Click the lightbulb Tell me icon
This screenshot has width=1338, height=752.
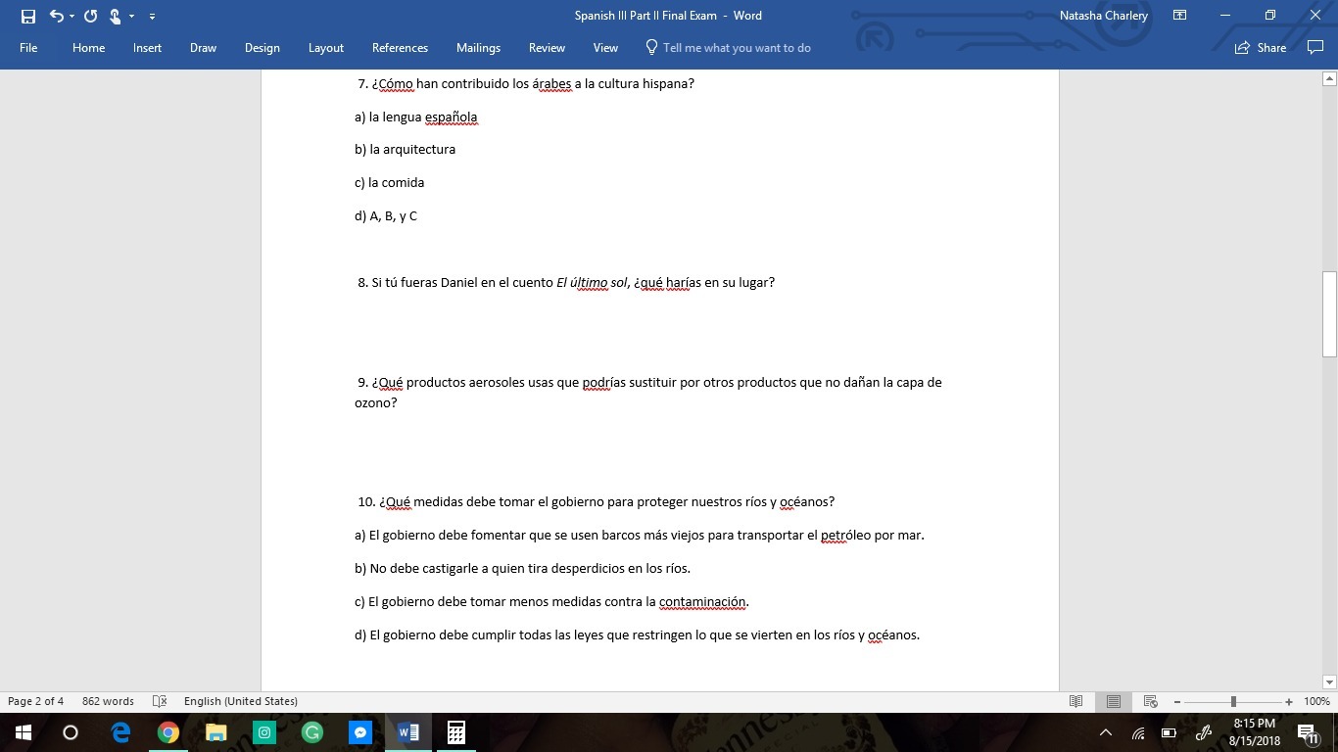point(651,47)
